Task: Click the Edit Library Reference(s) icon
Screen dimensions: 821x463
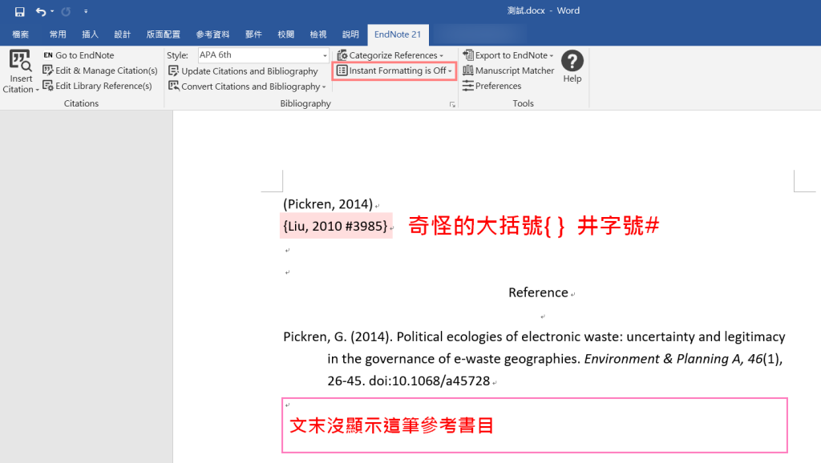Action: click(x=48, y=85)
